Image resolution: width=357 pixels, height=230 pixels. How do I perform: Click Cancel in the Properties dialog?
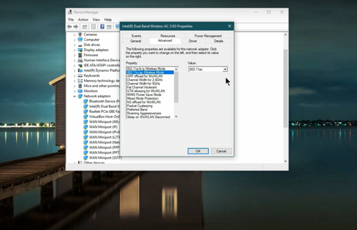pyautogui.click(x=221, y=151)
